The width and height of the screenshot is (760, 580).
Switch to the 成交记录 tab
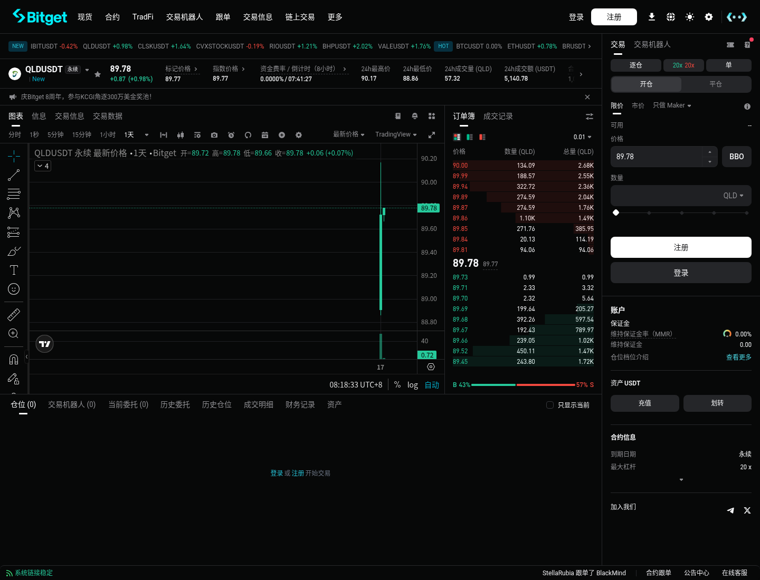[x=498, y=116]
